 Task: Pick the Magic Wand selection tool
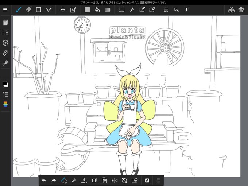[132, 9]
